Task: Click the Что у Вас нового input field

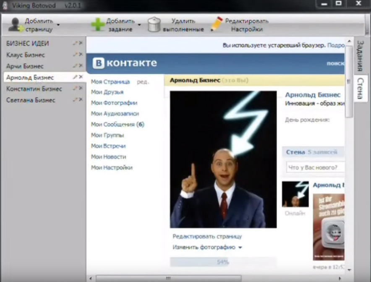Action: [x=315, y=167]
